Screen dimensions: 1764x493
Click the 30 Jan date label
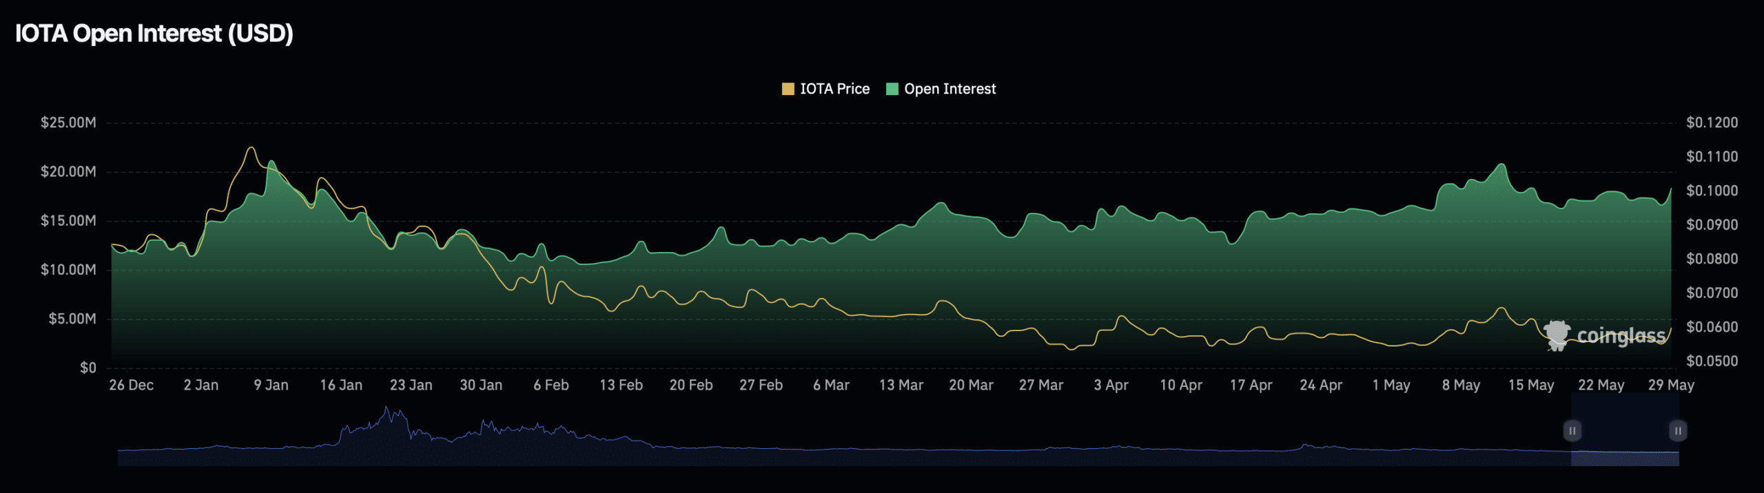pos(481,385)
